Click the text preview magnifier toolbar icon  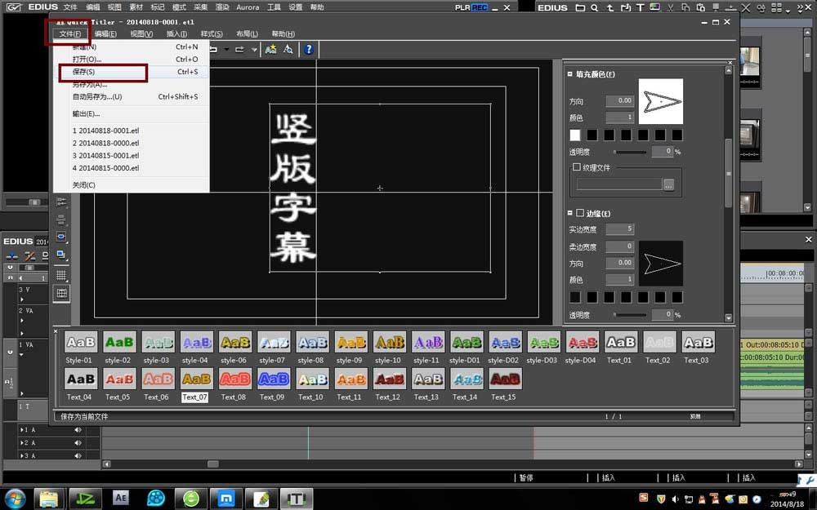click(x=288, y=50)
